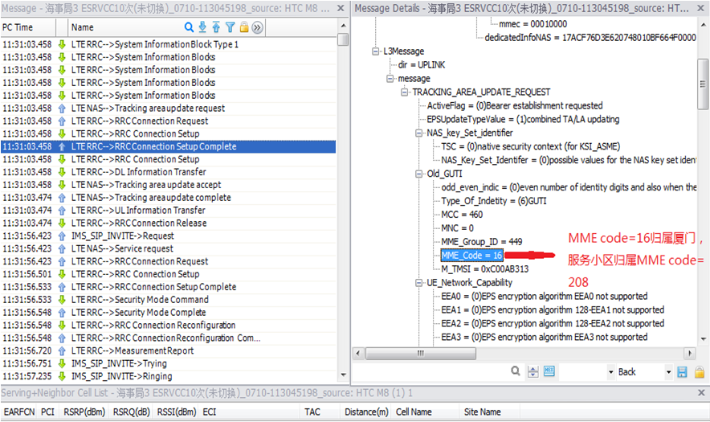Click the PC Time column header
This screenshot has width=710, height=422.
(x=18, y=27)
